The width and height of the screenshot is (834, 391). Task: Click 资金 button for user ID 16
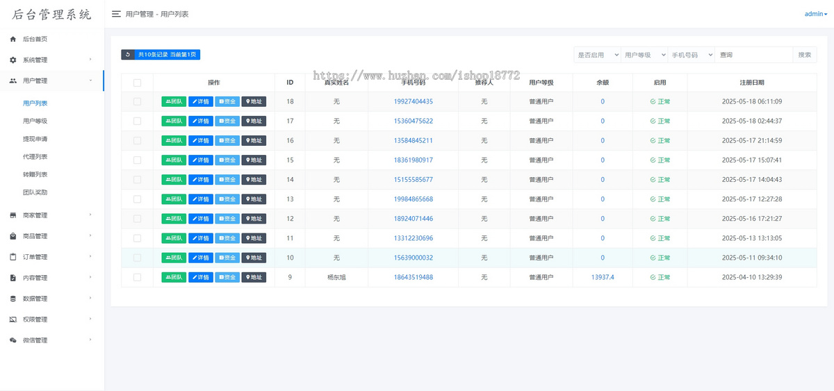227,140
